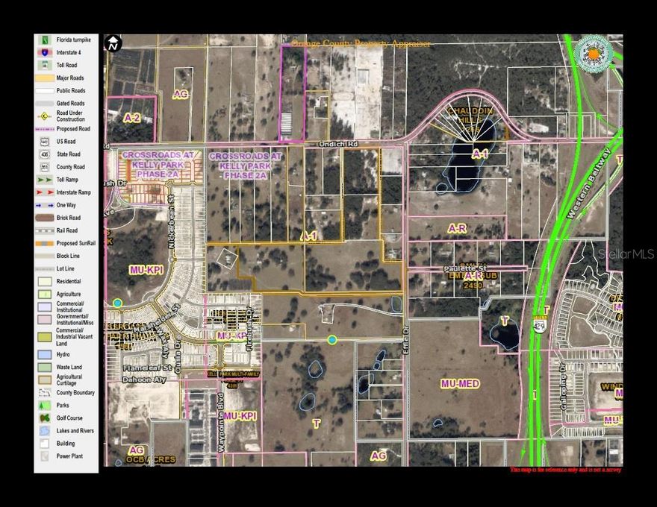The width and height of the screenshot is (657, 507).
Task: Open the Orange County Property Appraiser link
Action: pyautogui.click(x=362, y=43)
